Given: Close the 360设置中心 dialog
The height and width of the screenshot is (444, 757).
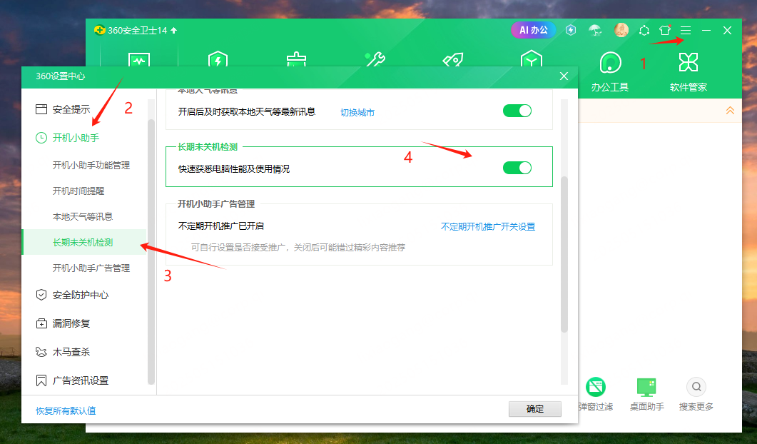Looking at the screenshot, I should (x=564, y=76).
